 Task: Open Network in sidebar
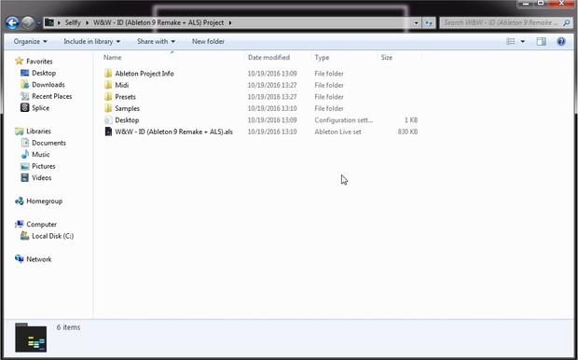39,259
